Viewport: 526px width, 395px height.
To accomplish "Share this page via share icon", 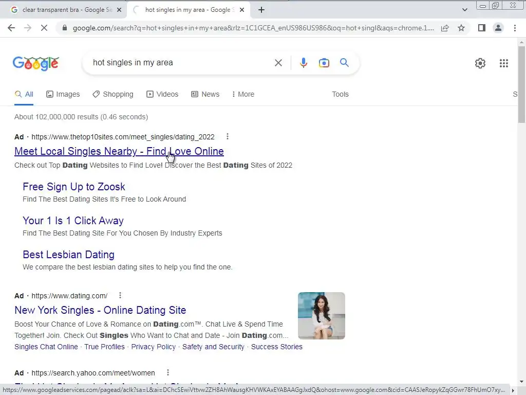I will tap(445, 28).
